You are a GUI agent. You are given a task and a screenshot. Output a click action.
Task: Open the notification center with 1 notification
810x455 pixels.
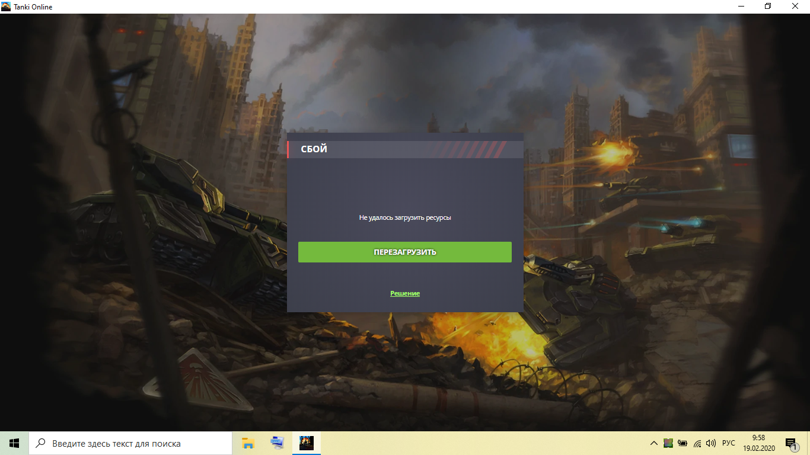coord(792,443)
